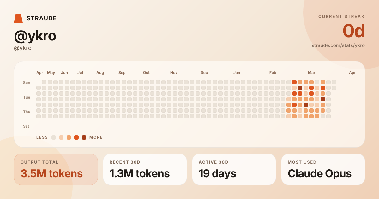
Task: Click the Feb month label
Action: point(273,73)
